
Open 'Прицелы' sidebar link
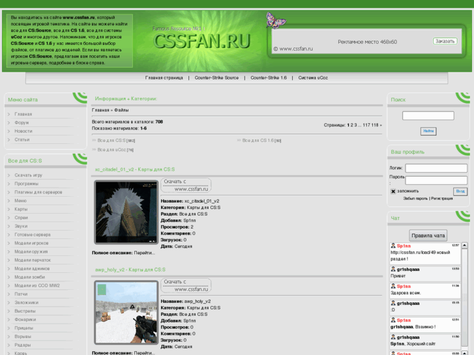pyautogui.click(x=24, y=328)
